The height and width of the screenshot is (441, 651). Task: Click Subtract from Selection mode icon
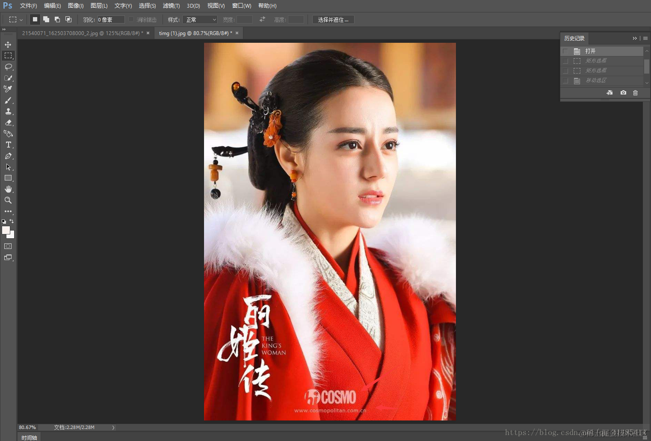coord(57,19)
